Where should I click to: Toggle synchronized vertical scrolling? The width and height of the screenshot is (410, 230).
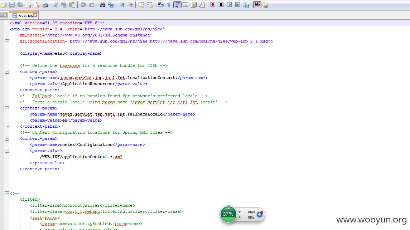click(141, 5)
